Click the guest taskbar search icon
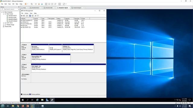193x108 pixels. click(x=27, y=100)
